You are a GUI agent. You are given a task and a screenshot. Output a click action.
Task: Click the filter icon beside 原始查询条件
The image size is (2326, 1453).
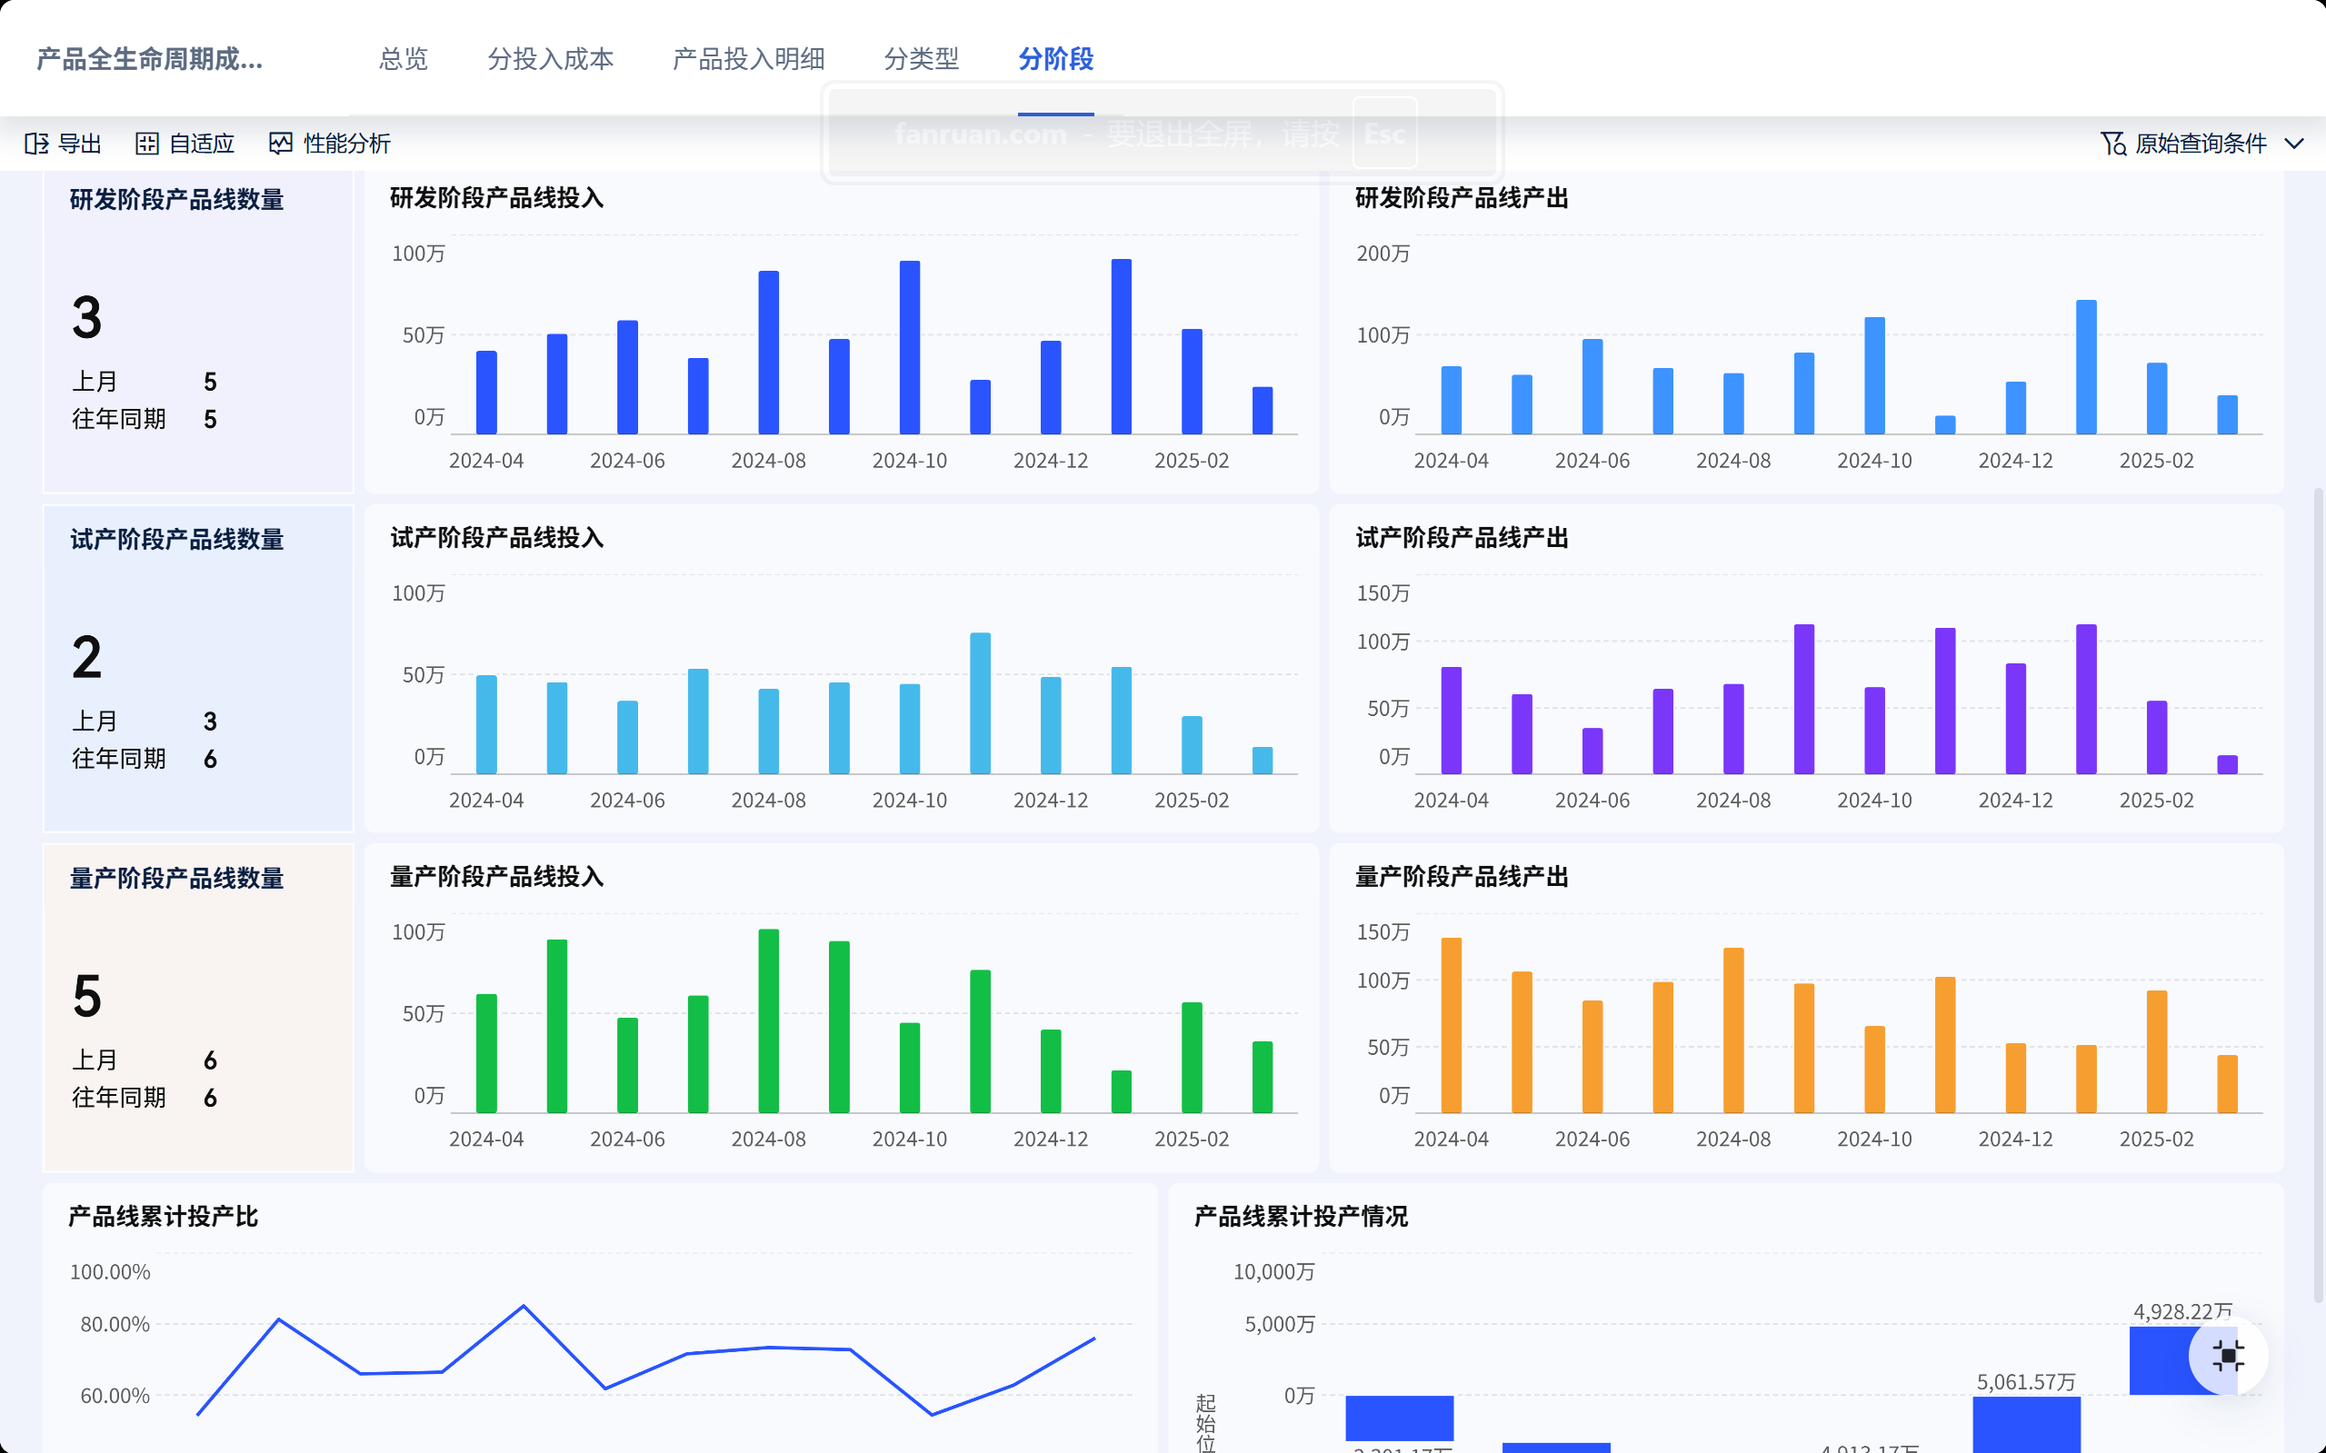point(2112,144)
